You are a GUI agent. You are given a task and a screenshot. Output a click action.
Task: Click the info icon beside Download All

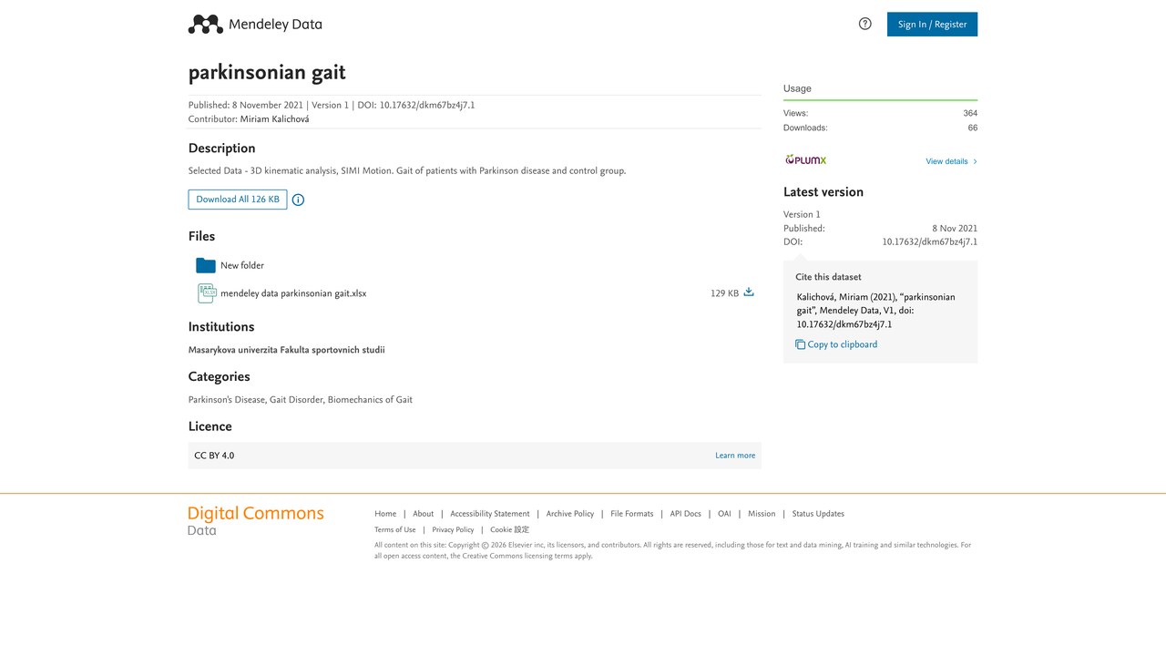click(298, 200)
